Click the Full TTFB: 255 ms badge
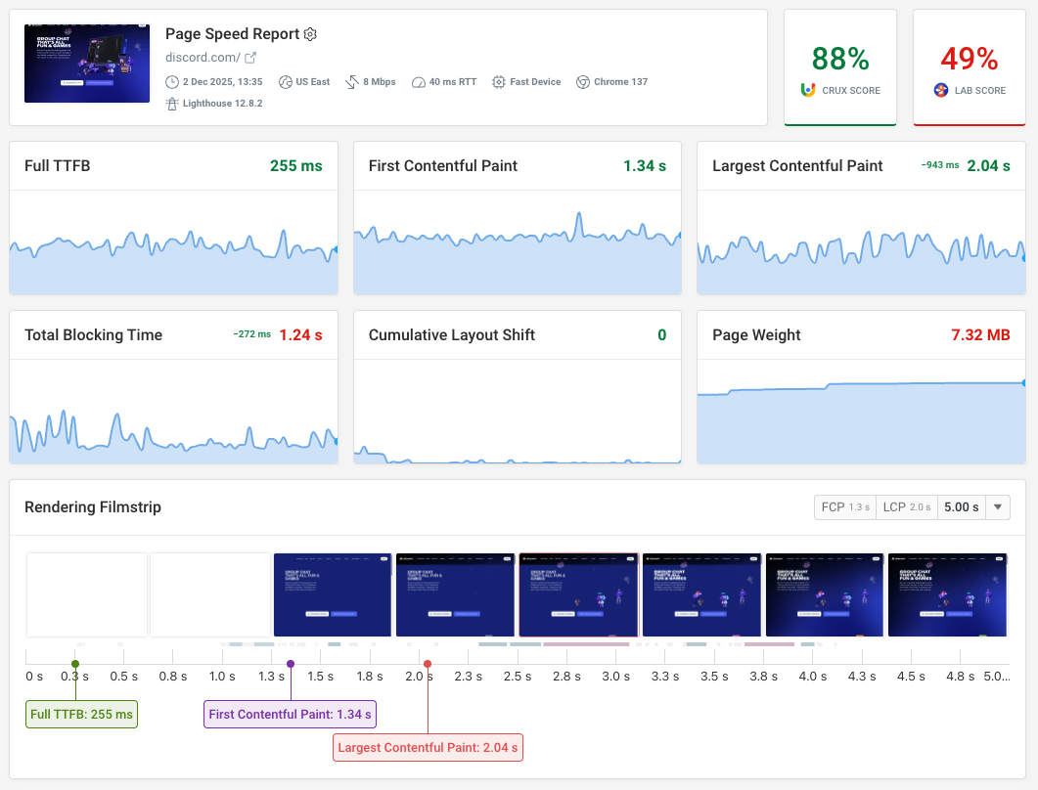This screenshot has height=790, width=1038. click(81, 714)
